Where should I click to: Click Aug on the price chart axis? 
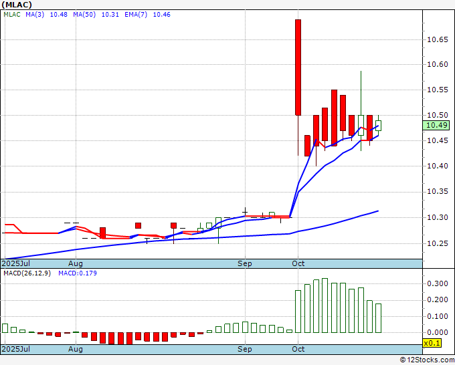(76, 263)
